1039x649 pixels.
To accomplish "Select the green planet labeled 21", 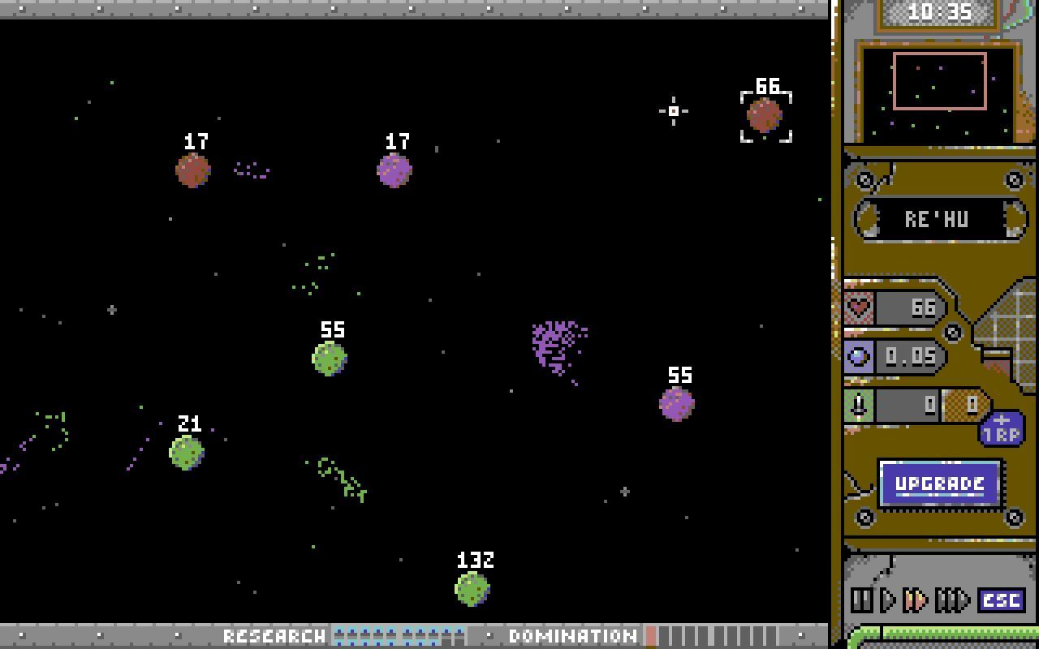I will 187,453.
